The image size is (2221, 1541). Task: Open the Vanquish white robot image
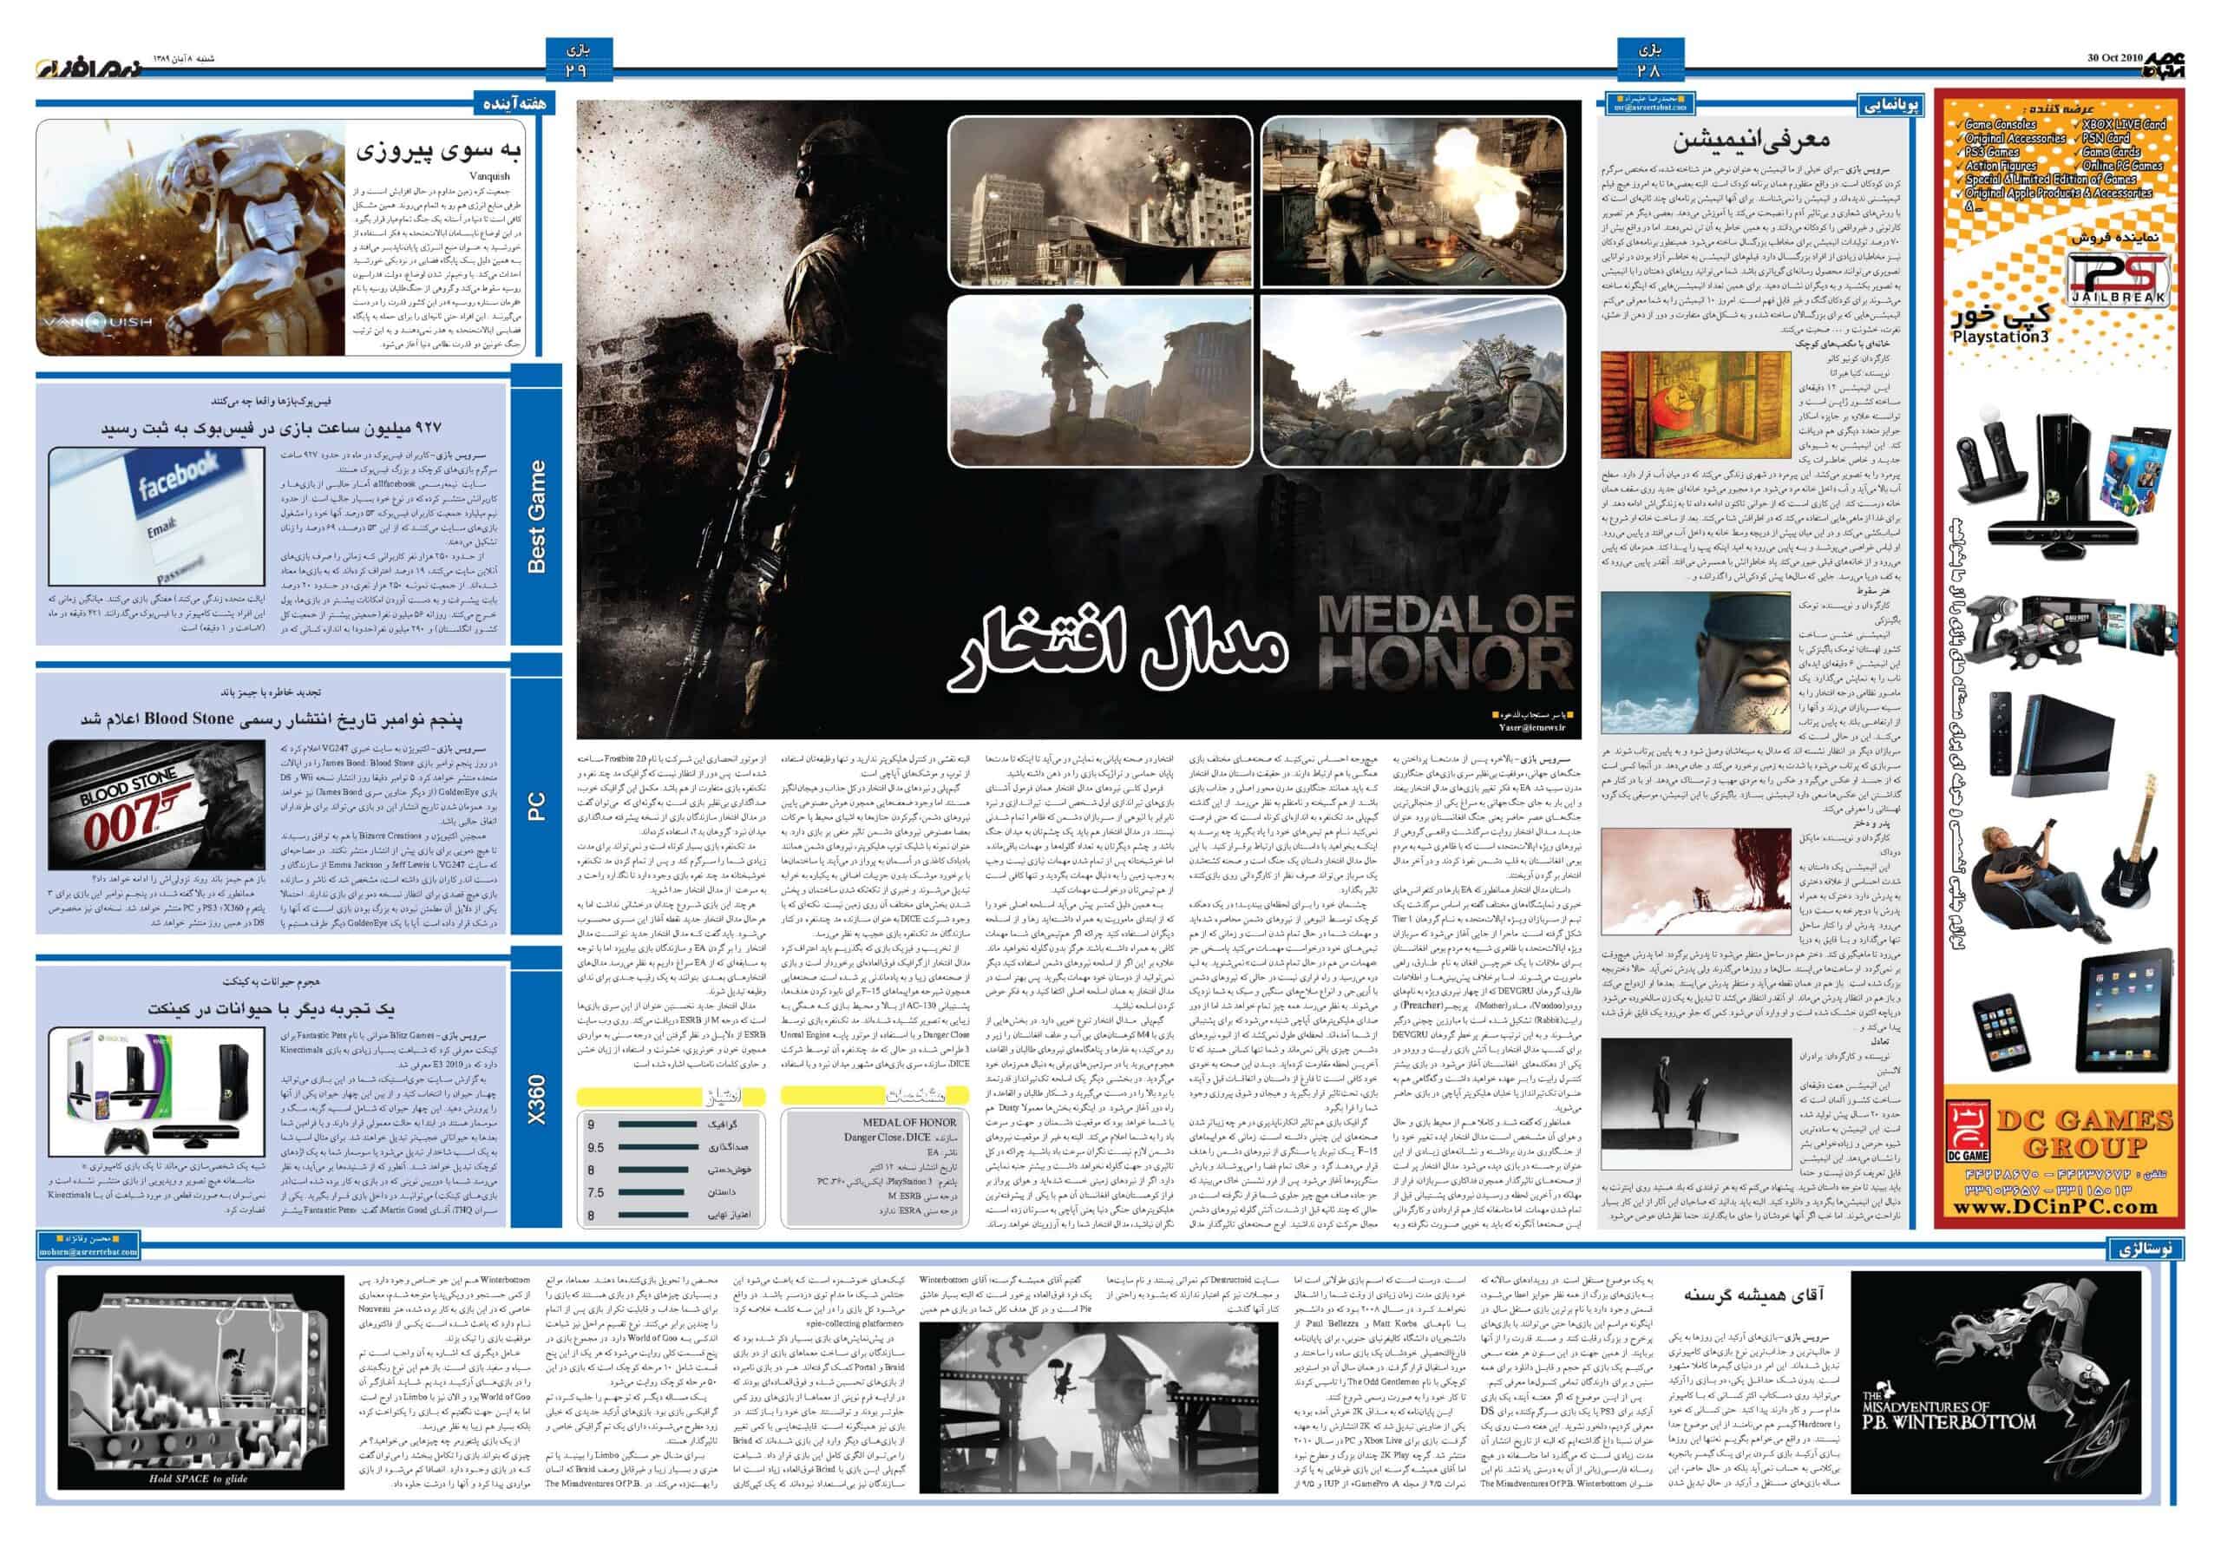point(191,237)
